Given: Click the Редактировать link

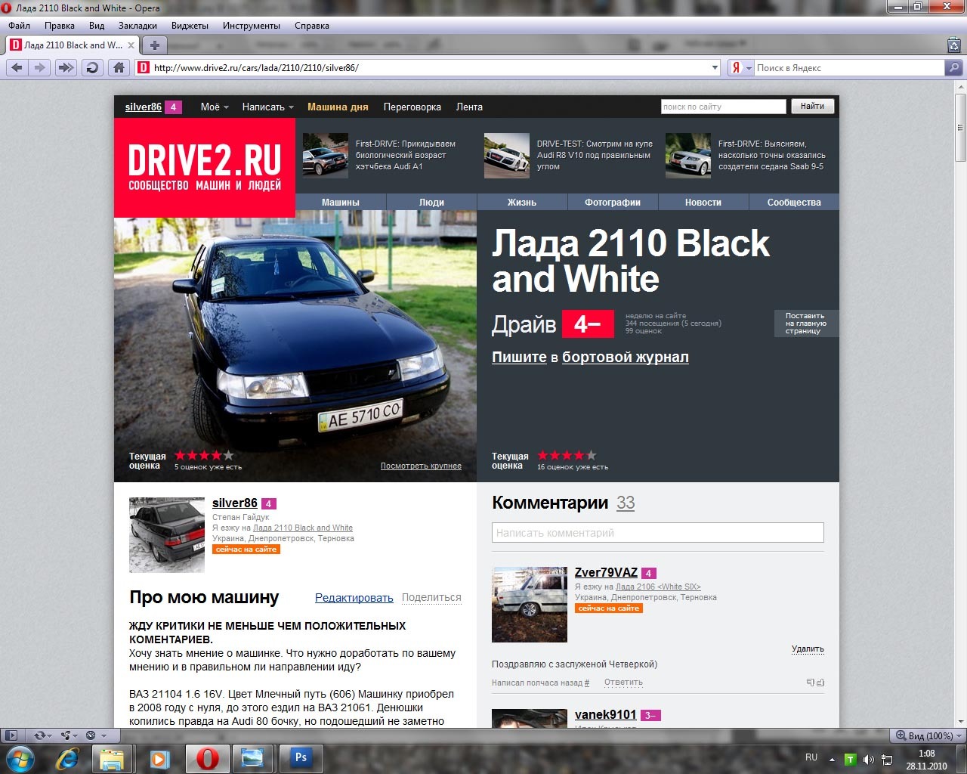Looking at the screenshot, I should (x=354, y=598).
